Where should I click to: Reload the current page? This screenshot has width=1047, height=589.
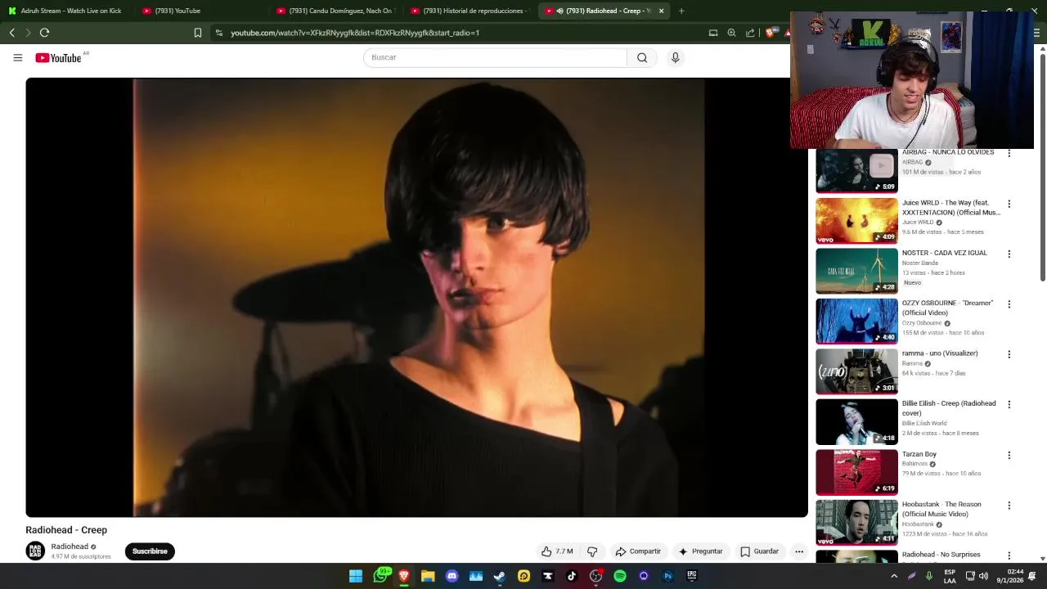[x=44, y=33]
